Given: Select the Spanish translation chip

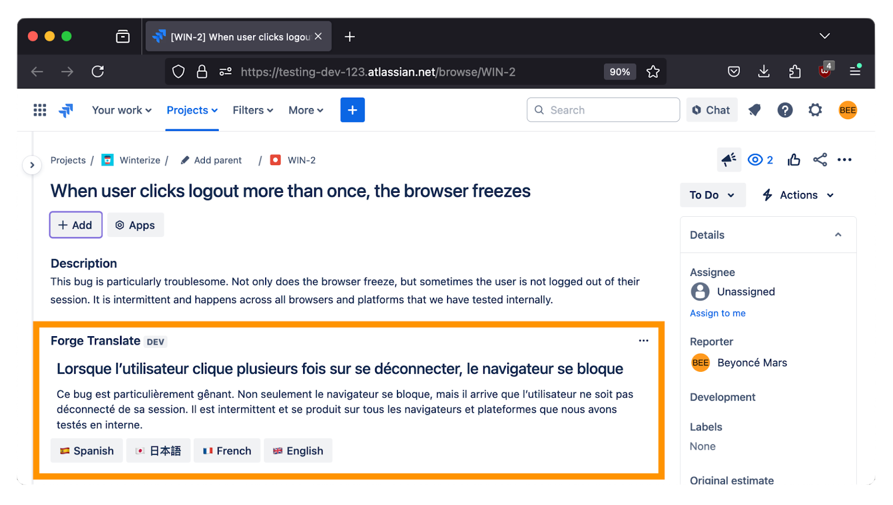Looking at the screenshot, I should (86, 450).
